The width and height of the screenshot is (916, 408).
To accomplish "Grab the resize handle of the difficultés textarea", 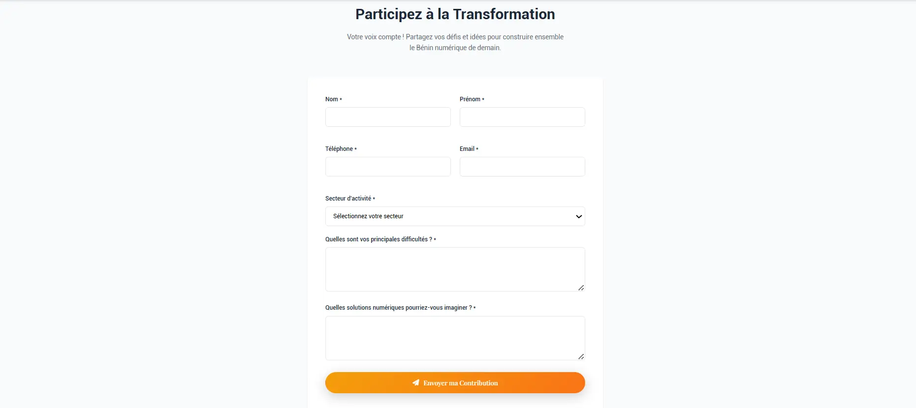I will tap(581, 288).
